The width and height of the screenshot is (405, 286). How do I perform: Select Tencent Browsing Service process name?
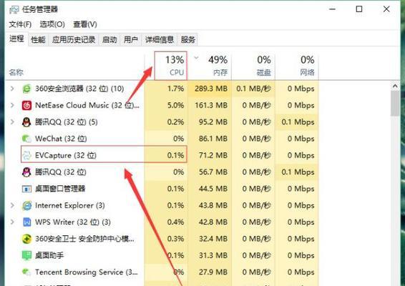tap(87, 272)
